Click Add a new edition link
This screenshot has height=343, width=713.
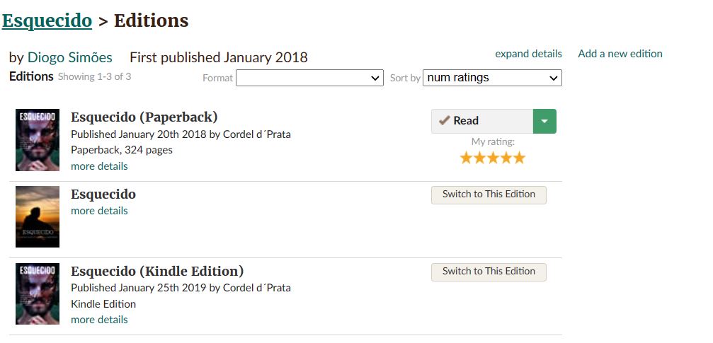620,54
